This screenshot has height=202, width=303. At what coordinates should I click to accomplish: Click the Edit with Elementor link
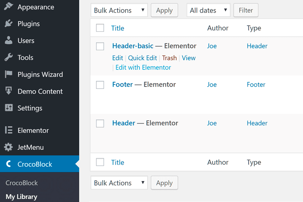(143, 68)
